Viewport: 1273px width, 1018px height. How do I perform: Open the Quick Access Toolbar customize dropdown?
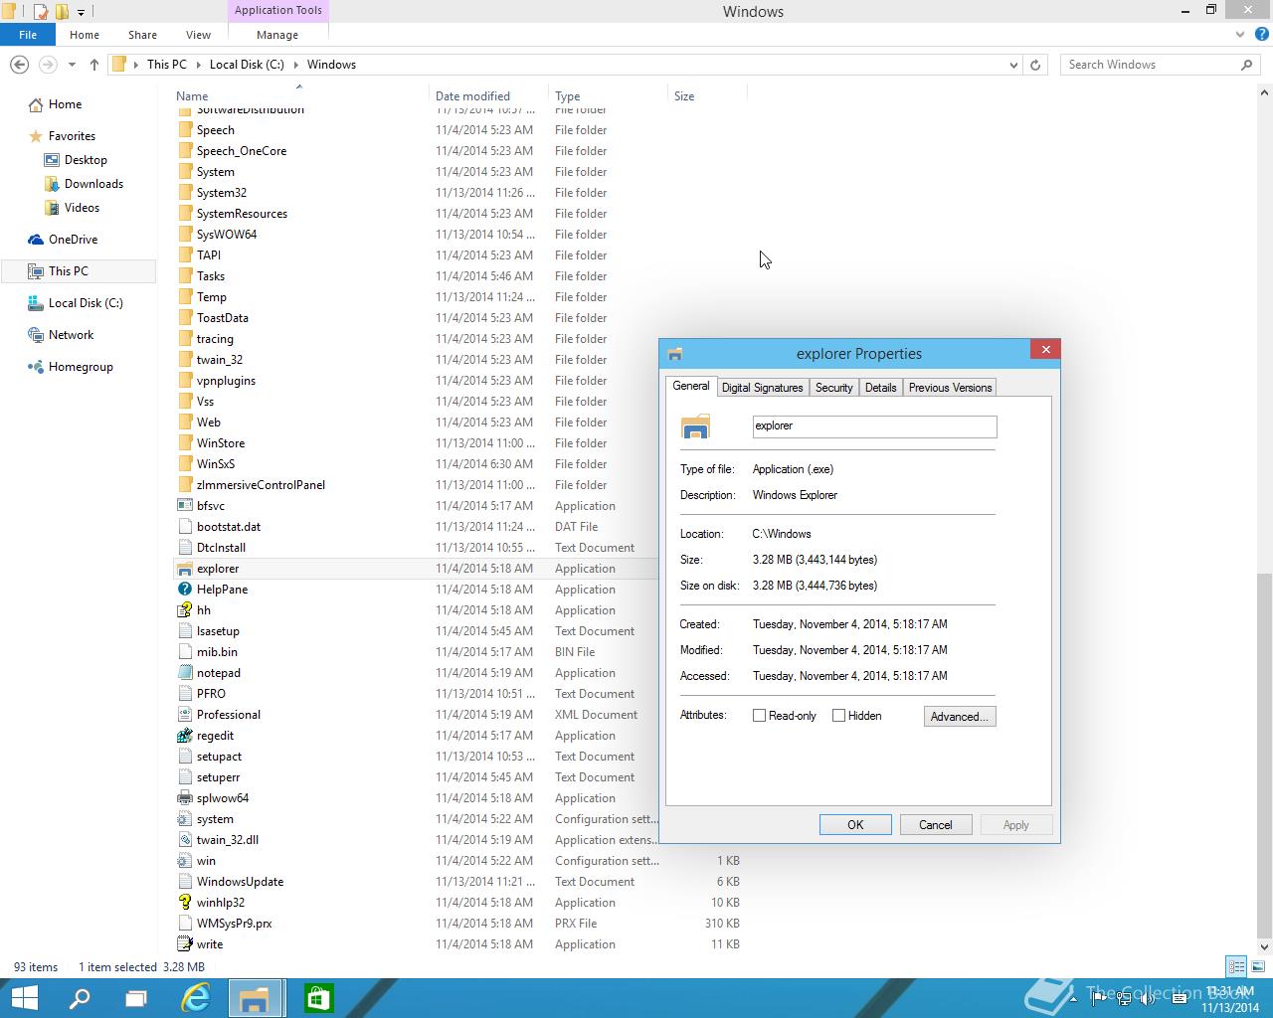pos(82,12)
